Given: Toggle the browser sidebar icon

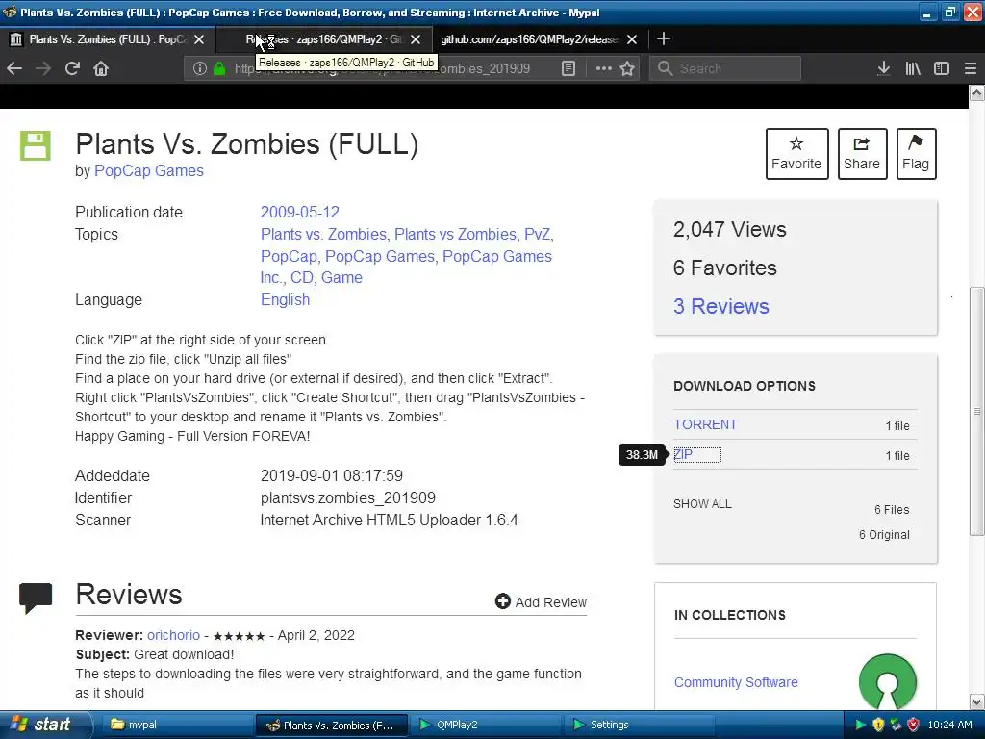Looking at the screenshot, I should click(x=942, y=68).
